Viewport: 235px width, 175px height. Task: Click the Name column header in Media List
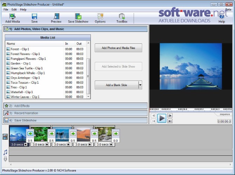point(34,44)
